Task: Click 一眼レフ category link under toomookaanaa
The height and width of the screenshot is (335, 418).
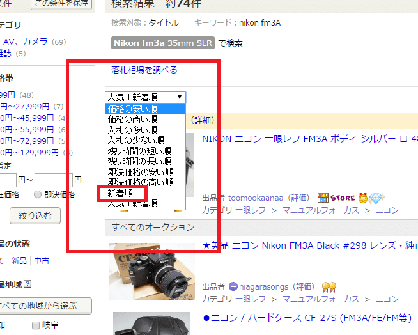Action: click(x=251, y=210)
